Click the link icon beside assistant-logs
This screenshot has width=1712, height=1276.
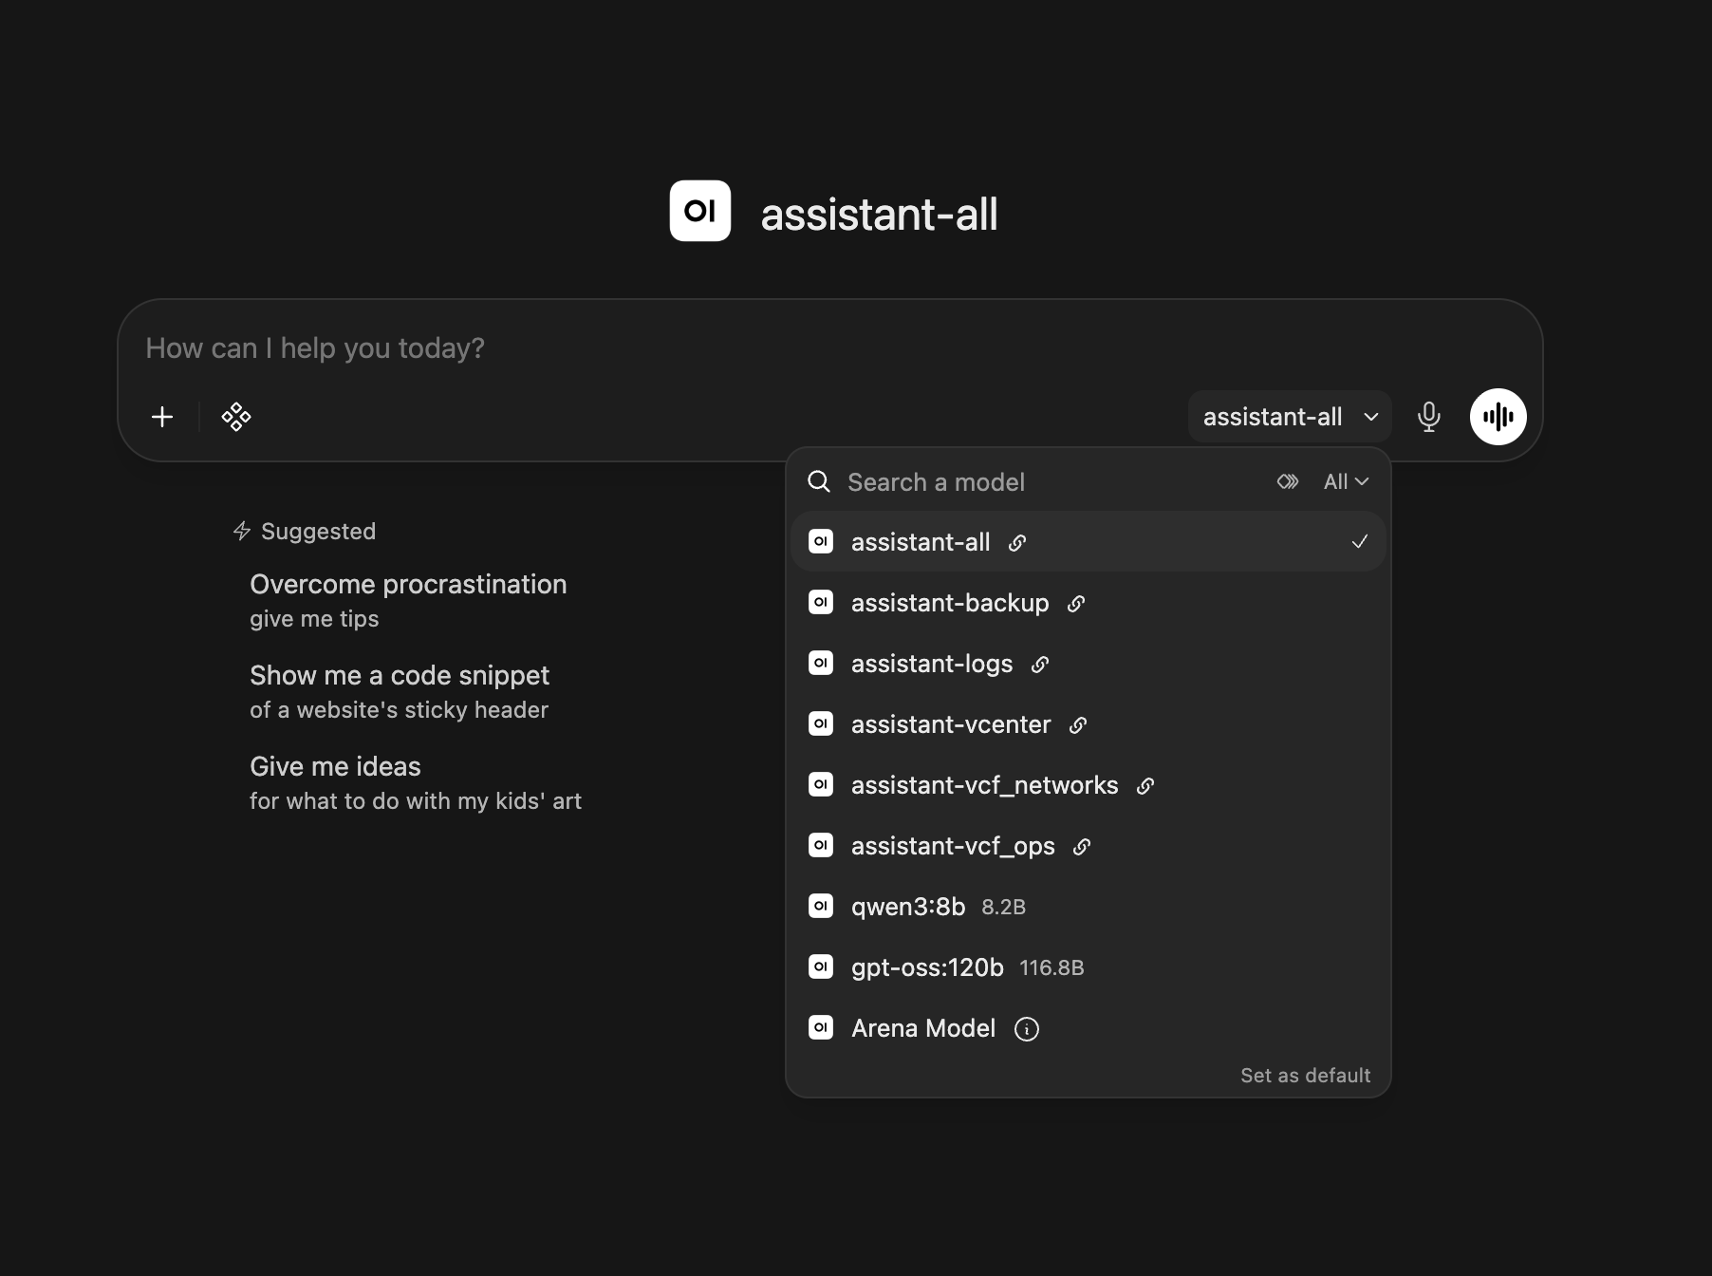[1040, 665]
